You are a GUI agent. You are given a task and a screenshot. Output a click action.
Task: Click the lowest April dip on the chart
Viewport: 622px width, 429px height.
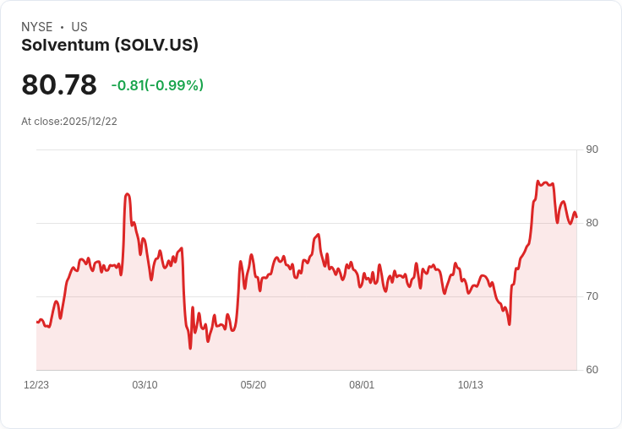click(190, 347)
